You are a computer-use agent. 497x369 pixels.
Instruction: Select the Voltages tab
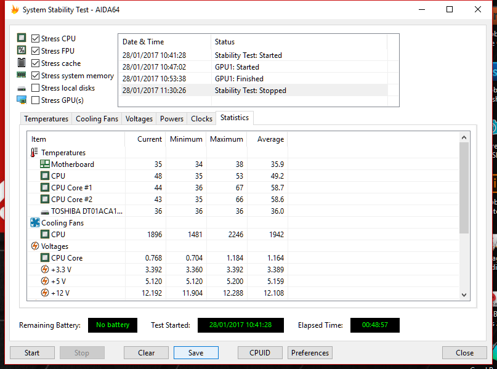(x=139, y=119)
